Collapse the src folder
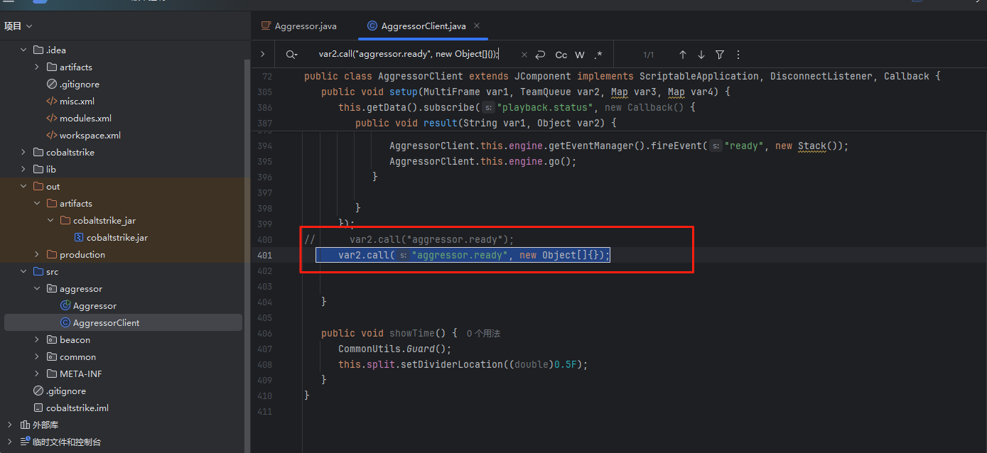The image size is (987, 453). (x=23, y=271)
